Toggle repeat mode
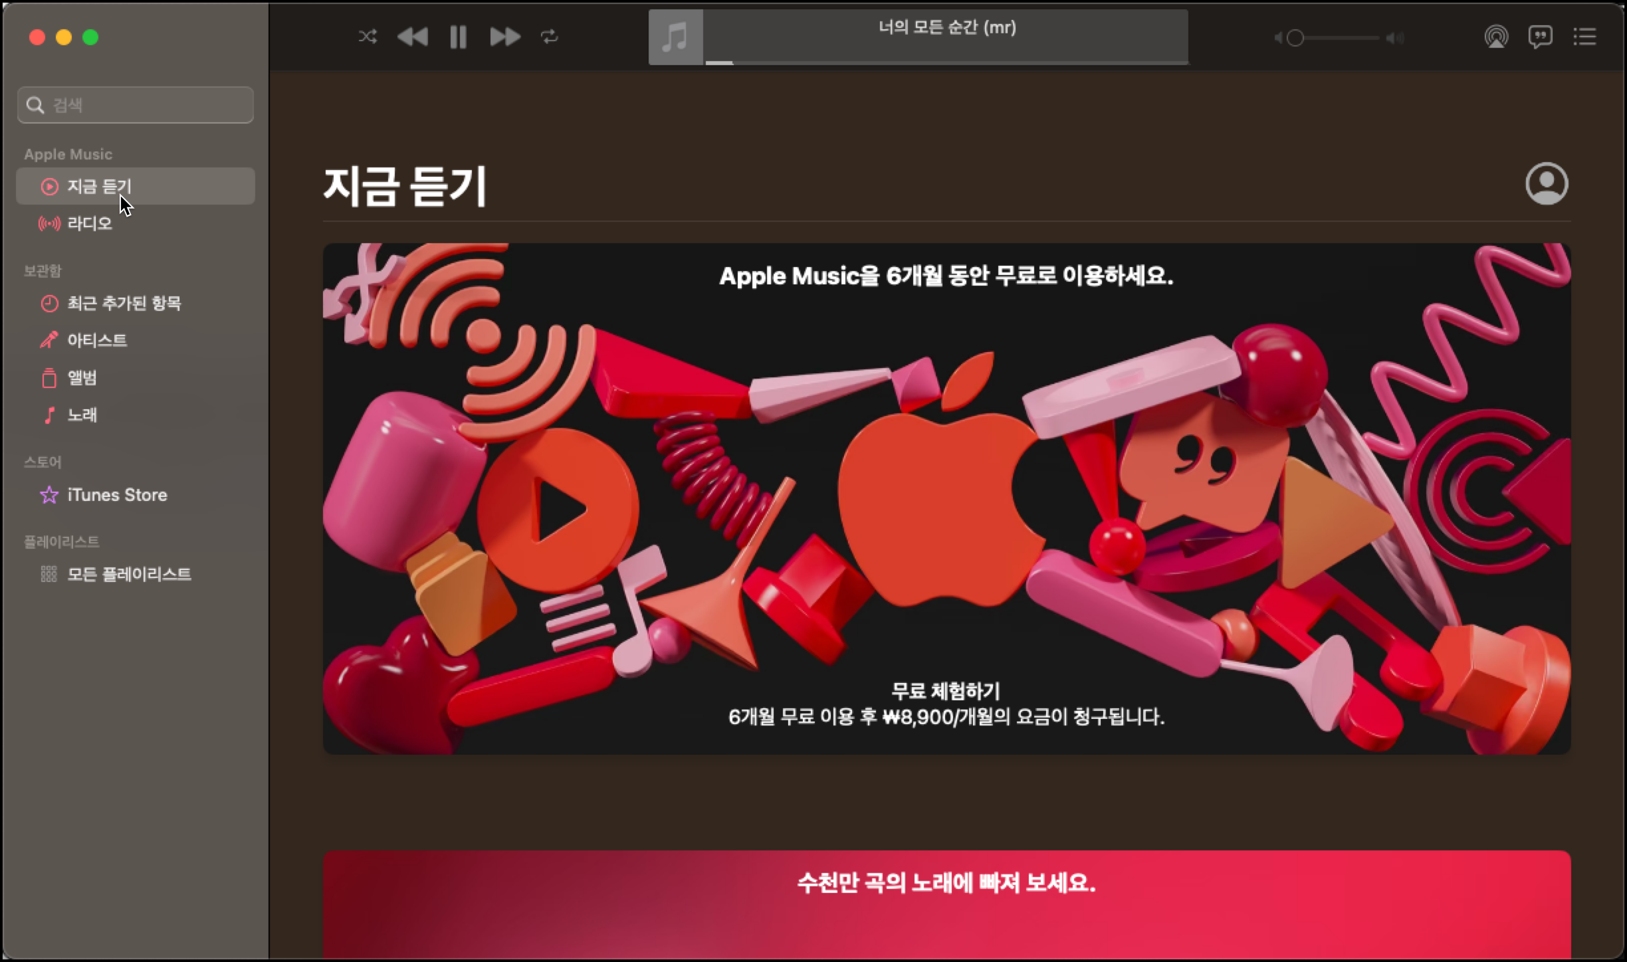1627x962 pixels. click(550, 37)
